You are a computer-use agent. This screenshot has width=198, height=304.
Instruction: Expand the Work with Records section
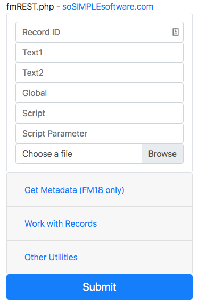click(x=61, y=223)
